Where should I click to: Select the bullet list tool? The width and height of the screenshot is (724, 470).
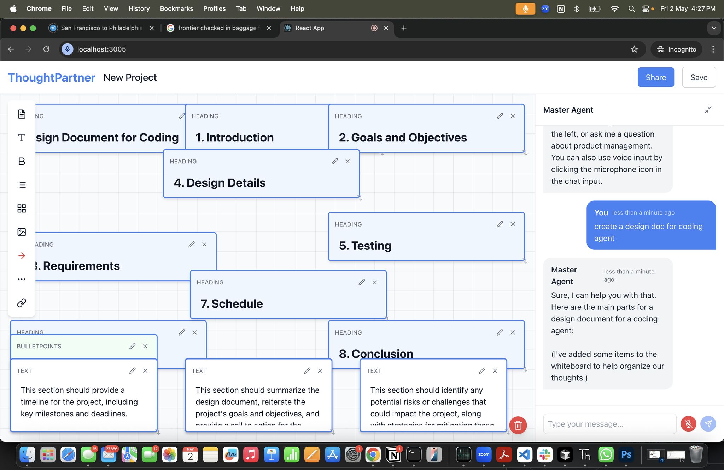tap(22, 185)
